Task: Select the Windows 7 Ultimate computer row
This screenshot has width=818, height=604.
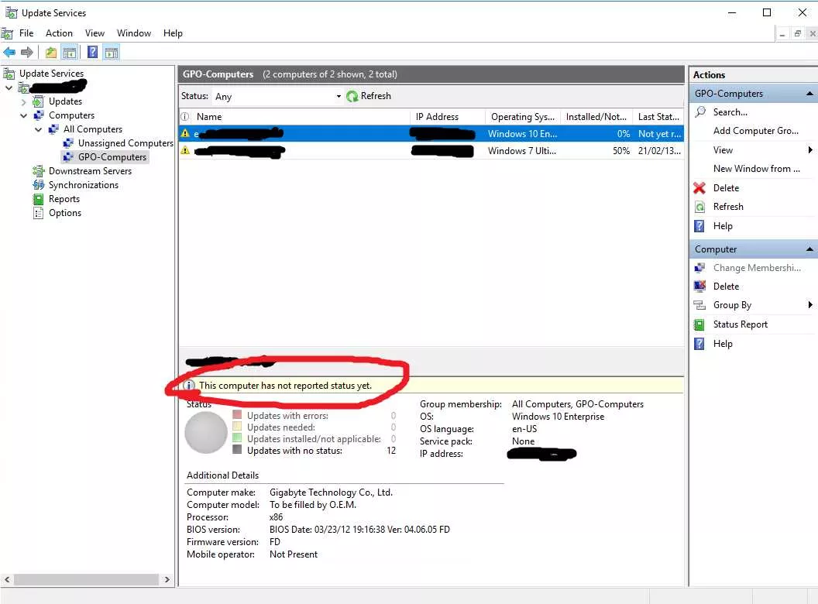Action: [431, 151]
